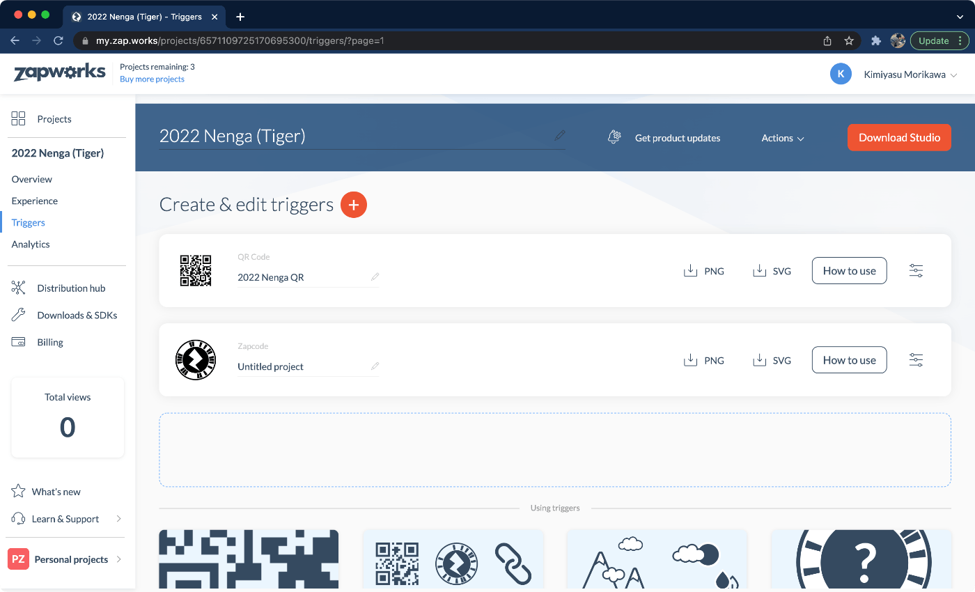Edit the project title pencil icon
Image resolution: width=975 pixels, height=592 pixels.
pyautogui.click(x=560, y=135)
